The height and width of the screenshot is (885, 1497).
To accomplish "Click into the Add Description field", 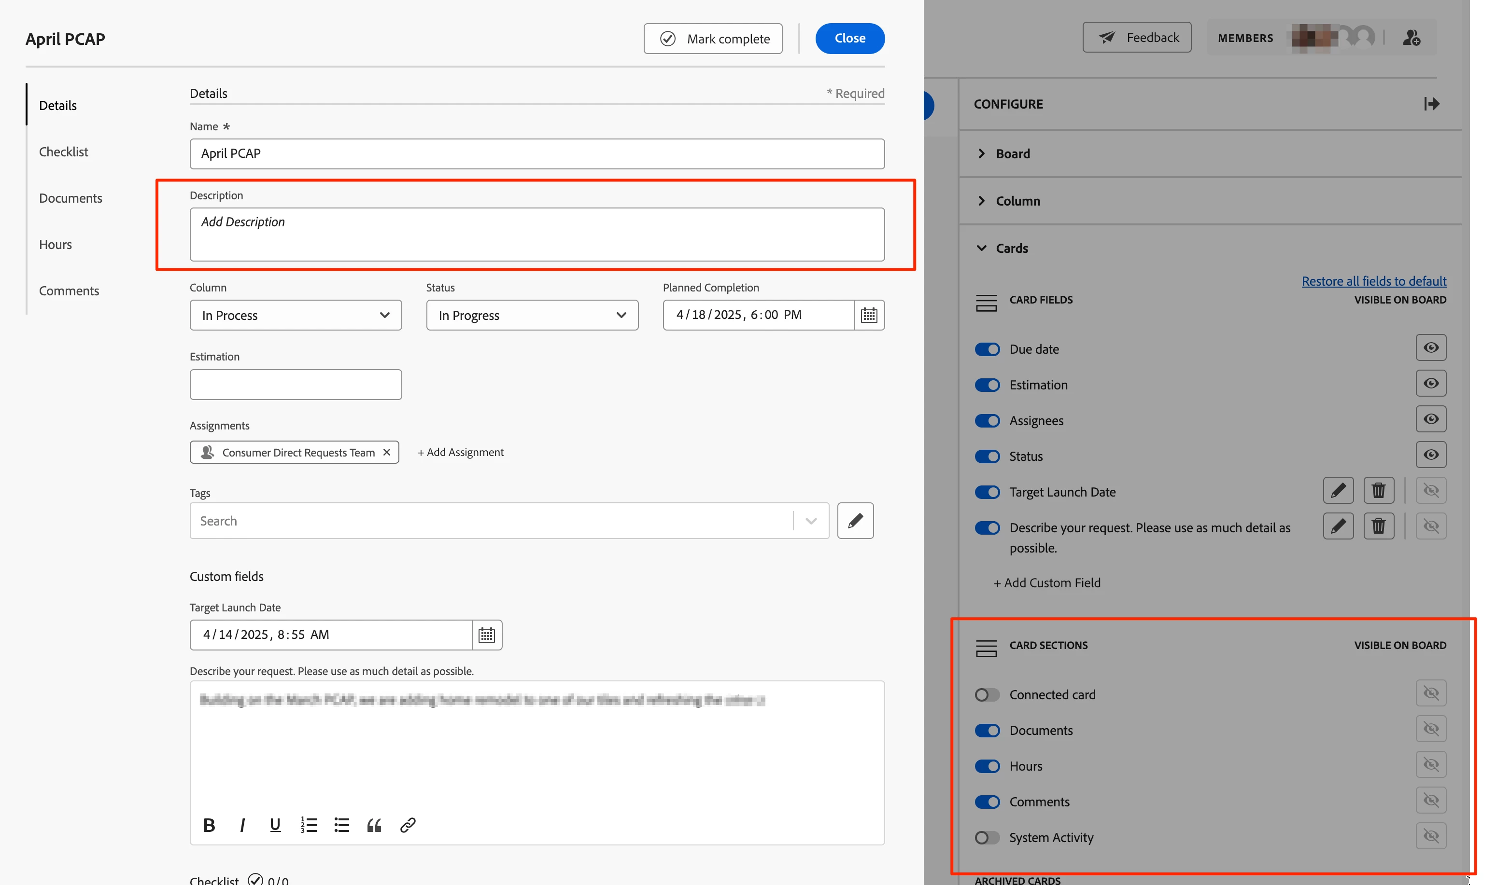I will pos(537,234).
